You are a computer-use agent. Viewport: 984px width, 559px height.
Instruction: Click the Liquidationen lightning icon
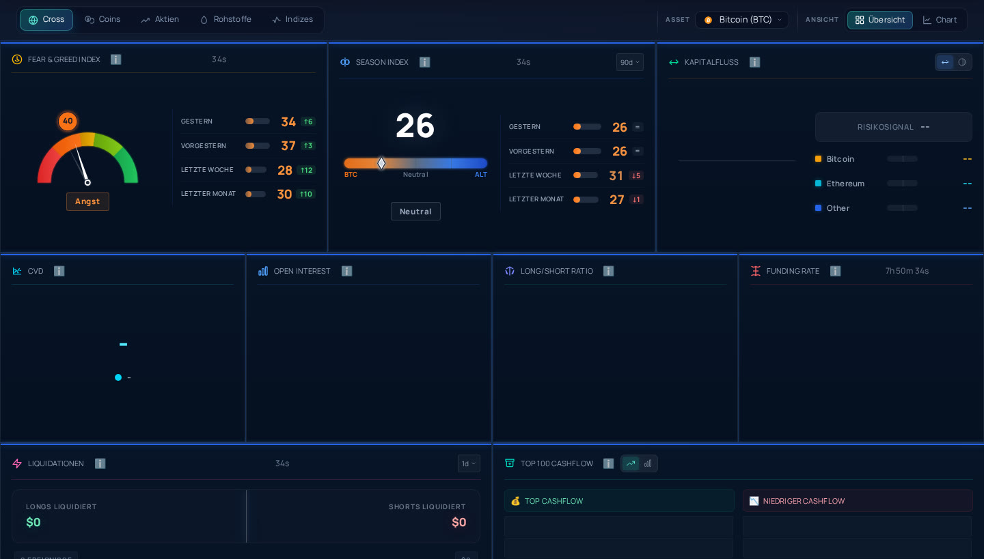(x=17, y=463)
